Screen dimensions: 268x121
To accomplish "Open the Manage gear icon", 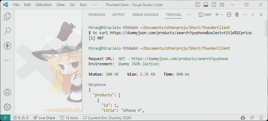I will 7,107.
